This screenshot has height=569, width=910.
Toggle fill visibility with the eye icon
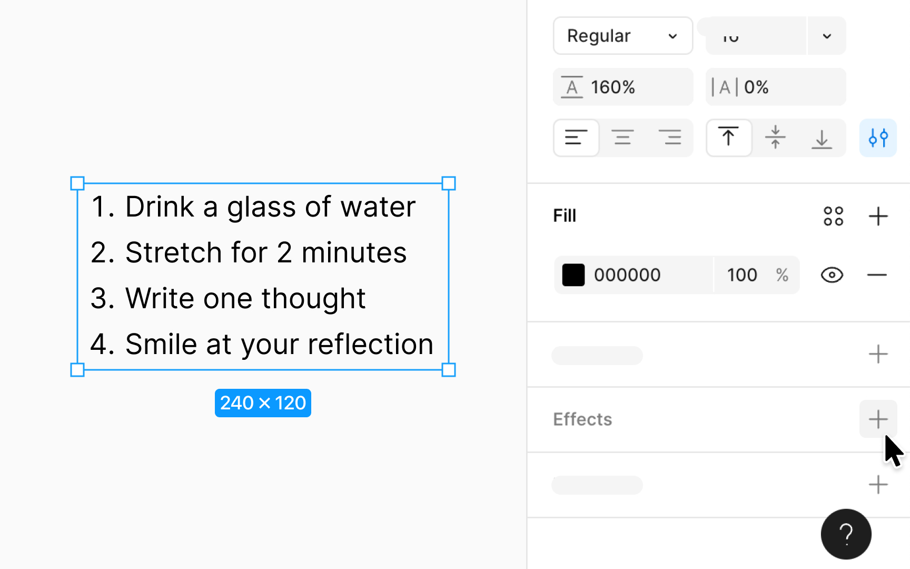pyautogui.click(x=831, y=274)
